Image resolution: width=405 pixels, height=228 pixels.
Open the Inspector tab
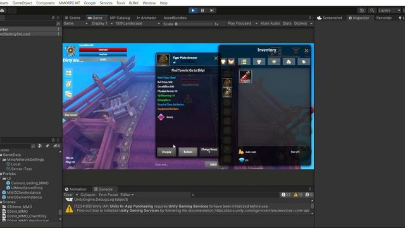point(359,18)
